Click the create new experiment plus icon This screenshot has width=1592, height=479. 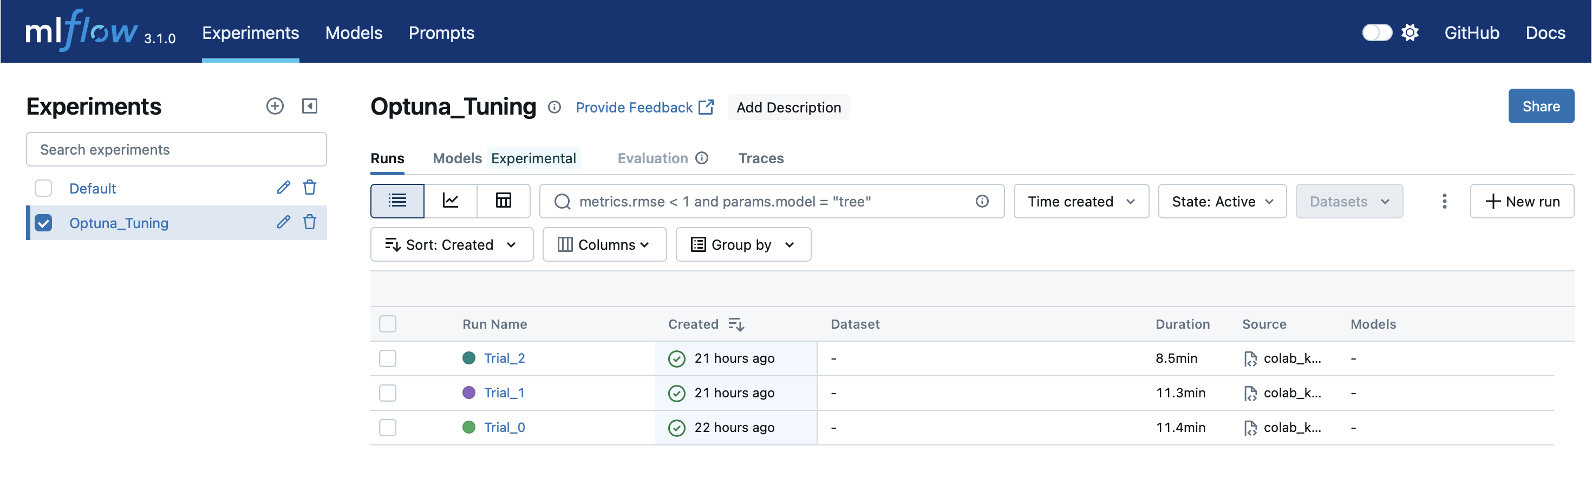(275, 106)
